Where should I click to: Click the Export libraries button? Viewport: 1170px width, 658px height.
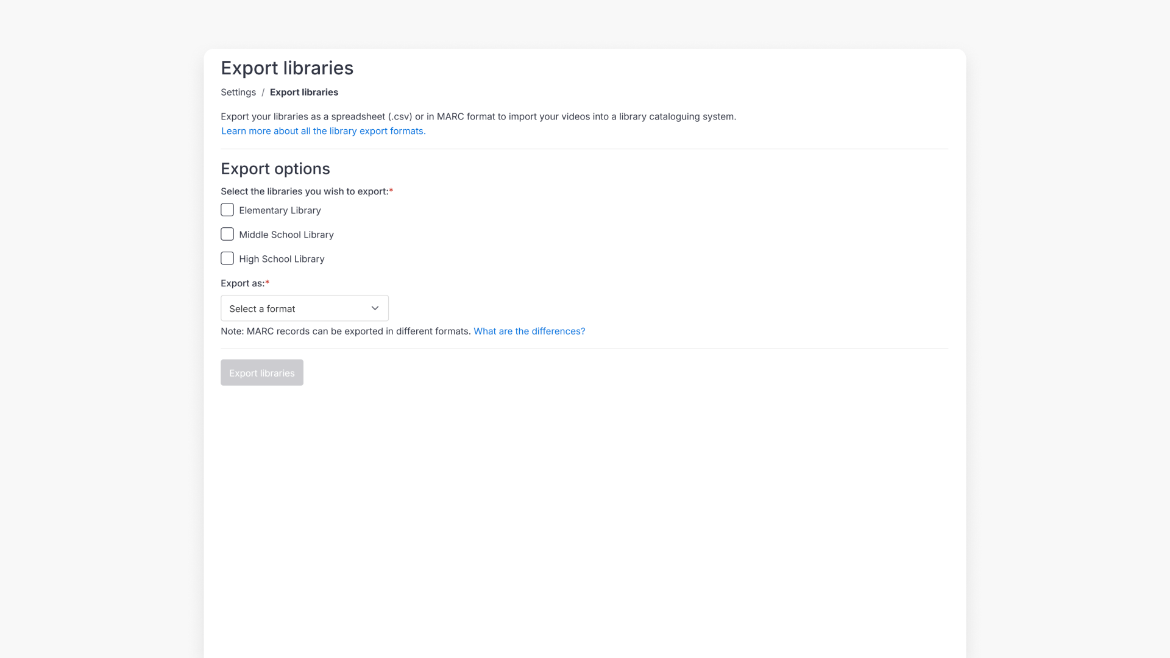point(261,372)
